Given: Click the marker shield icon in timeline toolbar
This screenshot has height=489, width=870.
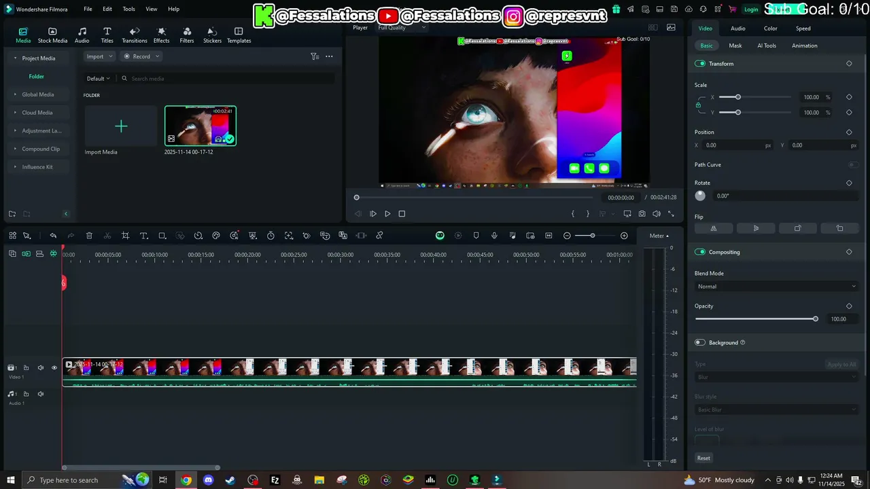Looking at the screenshot, I should pyautogui.click(x=476, y=236).
